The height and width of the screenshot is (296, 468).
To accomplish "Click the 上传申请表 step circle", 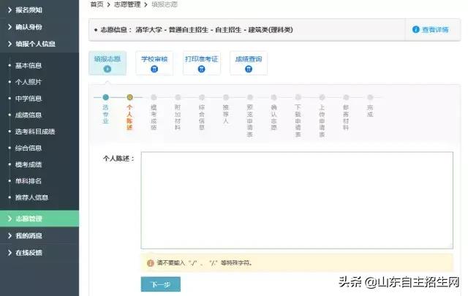I will [x=322, y=97].
